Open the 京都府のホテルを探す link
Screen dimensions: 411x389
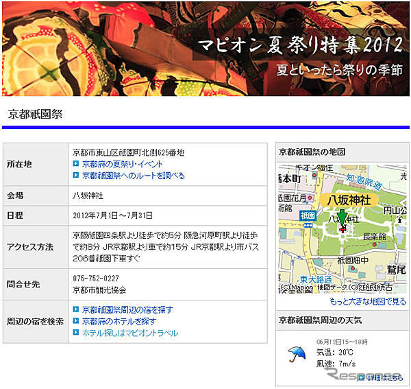[119, 321]
